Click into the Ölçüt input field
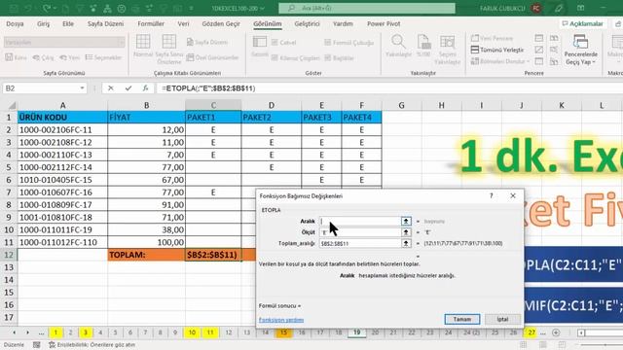The image size is (623, 350). [x=360, y=232]
